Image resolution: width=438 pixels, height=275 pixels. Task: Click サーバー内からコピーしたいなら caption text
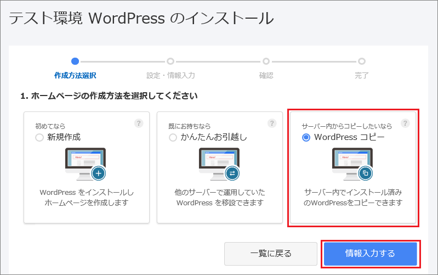(346, 126)
